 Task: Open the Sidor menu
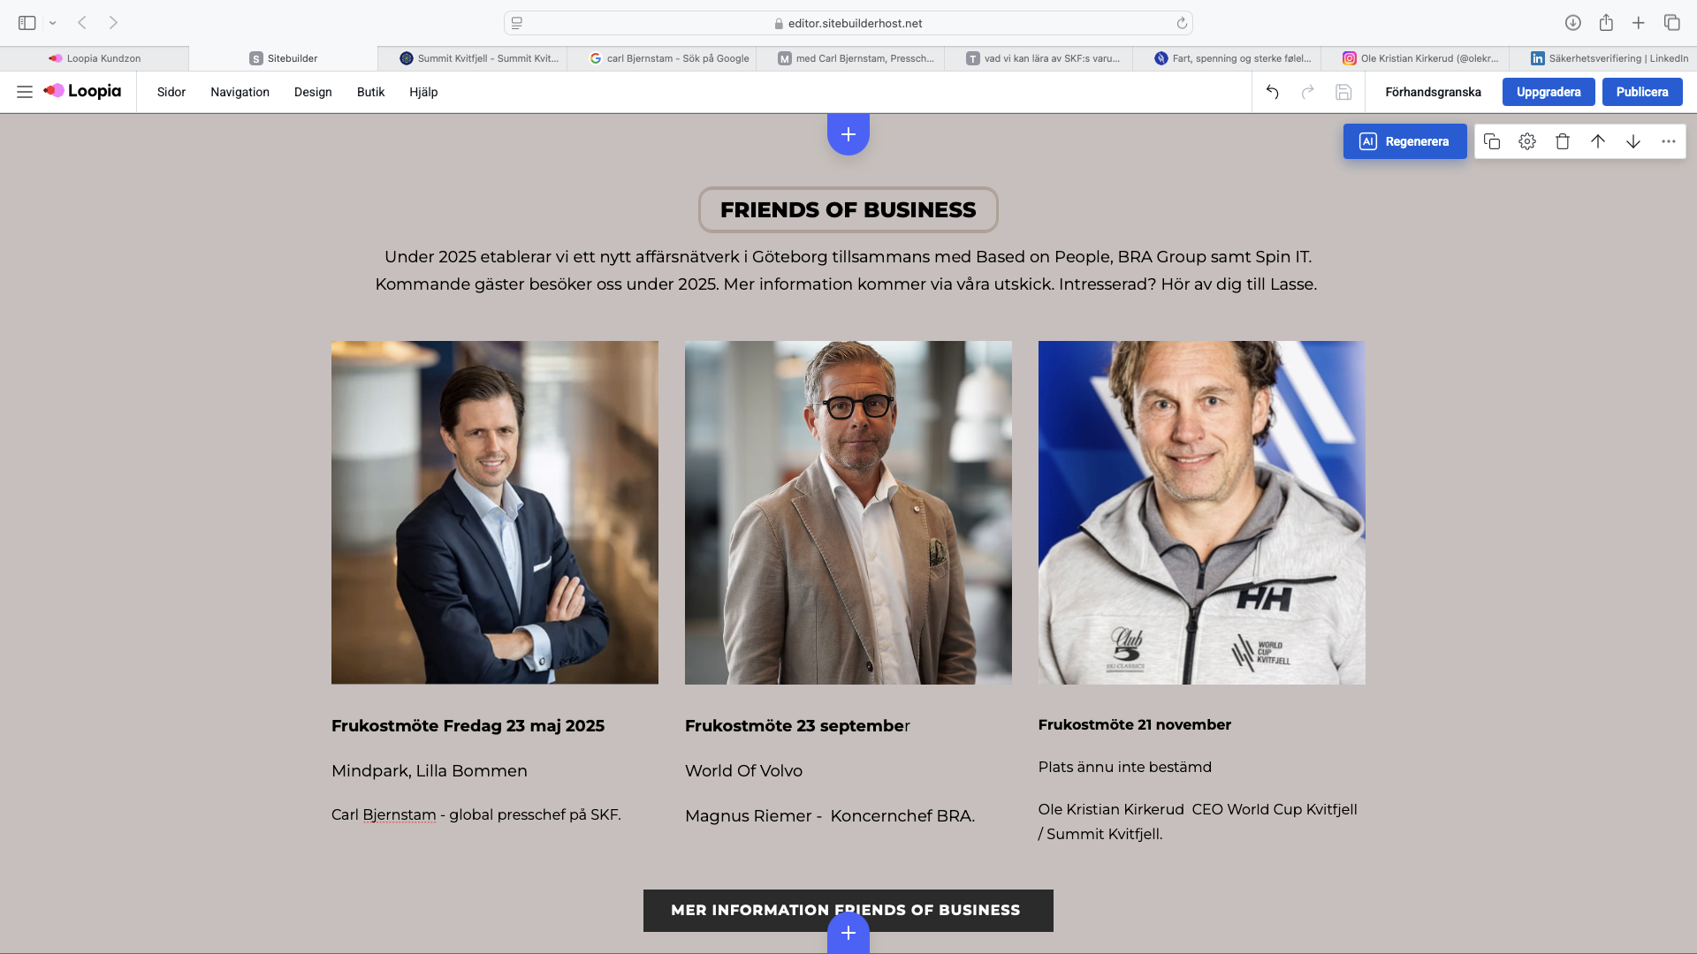171,92
